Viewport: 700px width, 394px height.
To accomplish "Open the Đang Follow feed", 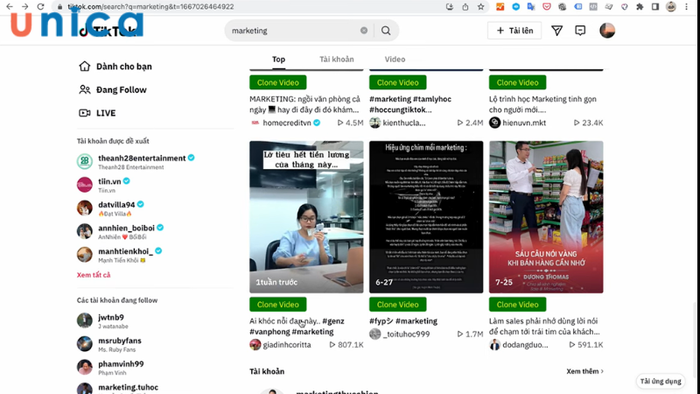I will point(113,90).
